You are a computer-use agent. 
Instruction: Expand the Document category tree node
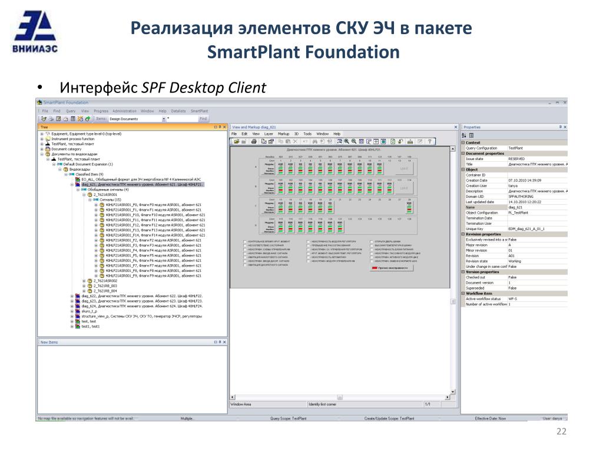(42, 149)
